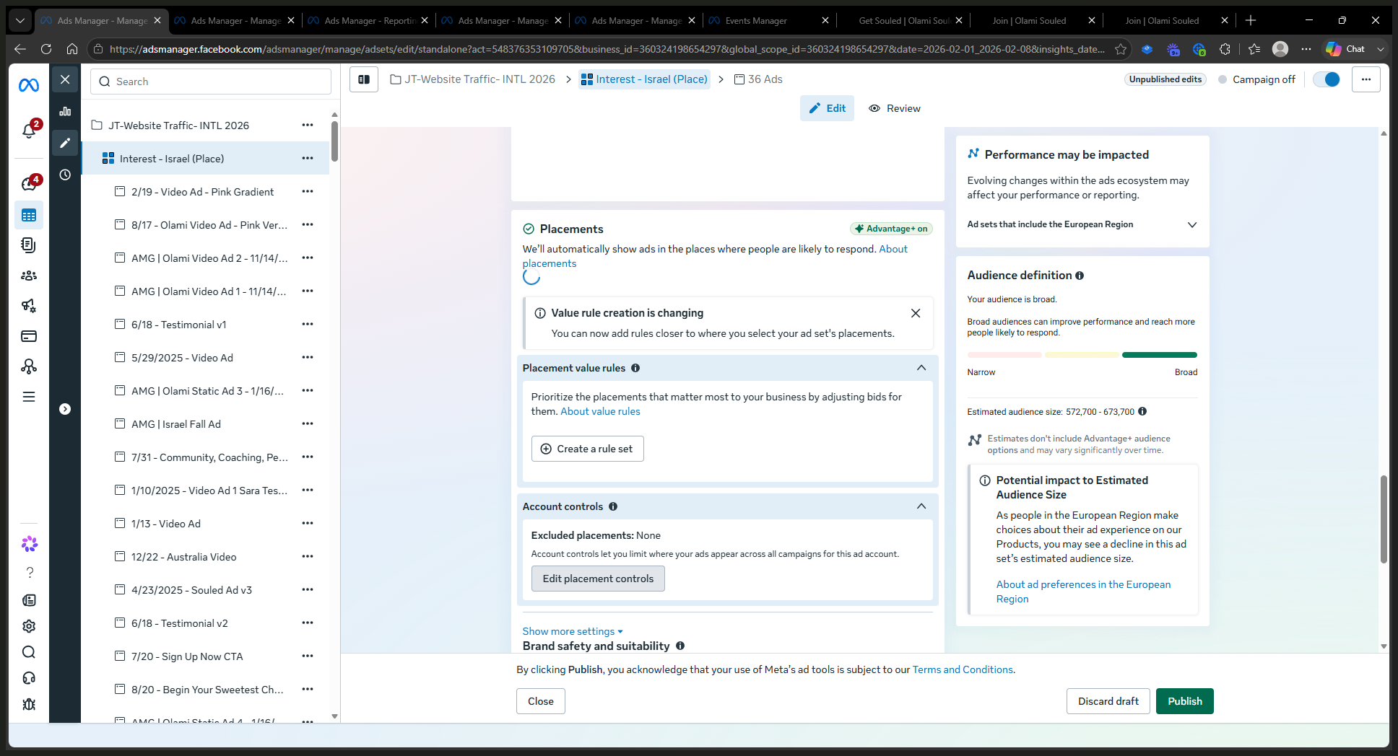This screenshot has width=1398, height=756.
Task: Open more options for AMG | Israel Fall Ad
Action: tap(308, 424)
